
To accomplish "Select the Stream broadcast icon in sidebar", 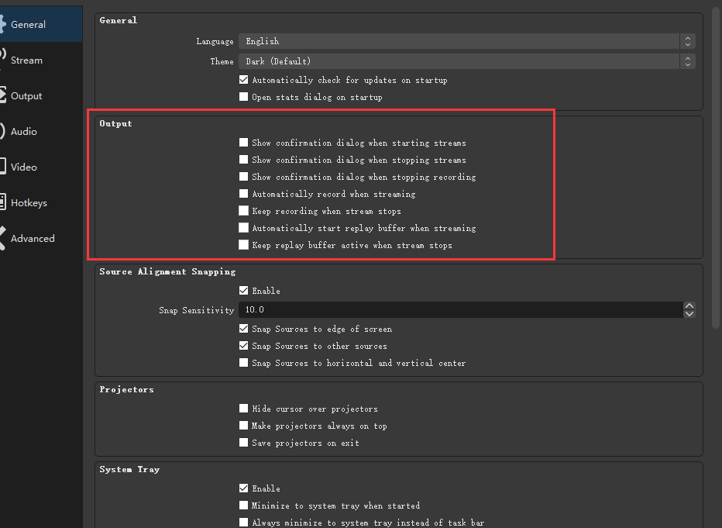I will pyautogui.click(x=2, y=60).
